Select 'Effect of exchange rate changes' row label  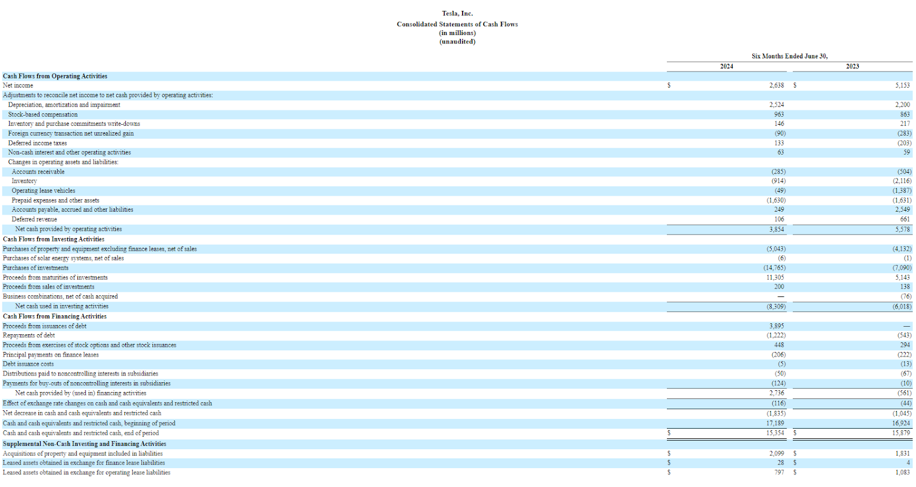(x=107, y=403)
